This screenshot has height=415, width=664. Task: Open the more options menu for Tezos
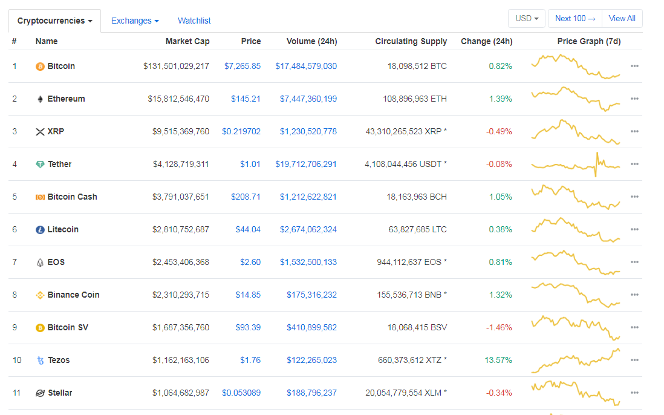[x=634, y=360]
